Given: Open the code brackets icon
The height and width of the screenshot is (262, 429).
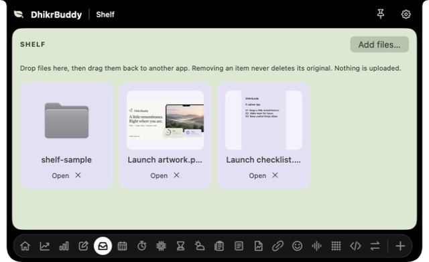Looking at the screenshot, I should [355, 246].
